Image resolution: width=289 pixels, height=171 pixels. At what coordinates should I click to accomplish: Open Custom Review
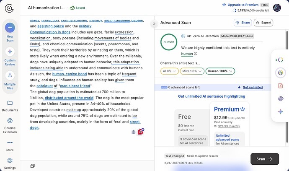(x=10, y=56)
